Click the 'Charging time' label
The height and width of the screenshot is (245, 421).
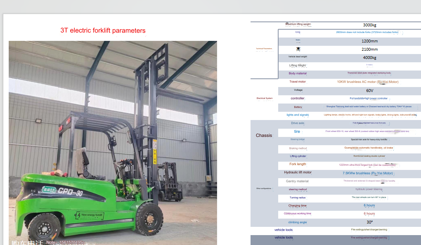click(297, 205)
